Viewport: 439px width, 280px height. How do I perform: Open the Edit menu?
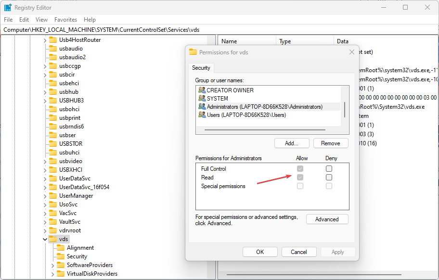pyautogui.click(x=24, y=20)
